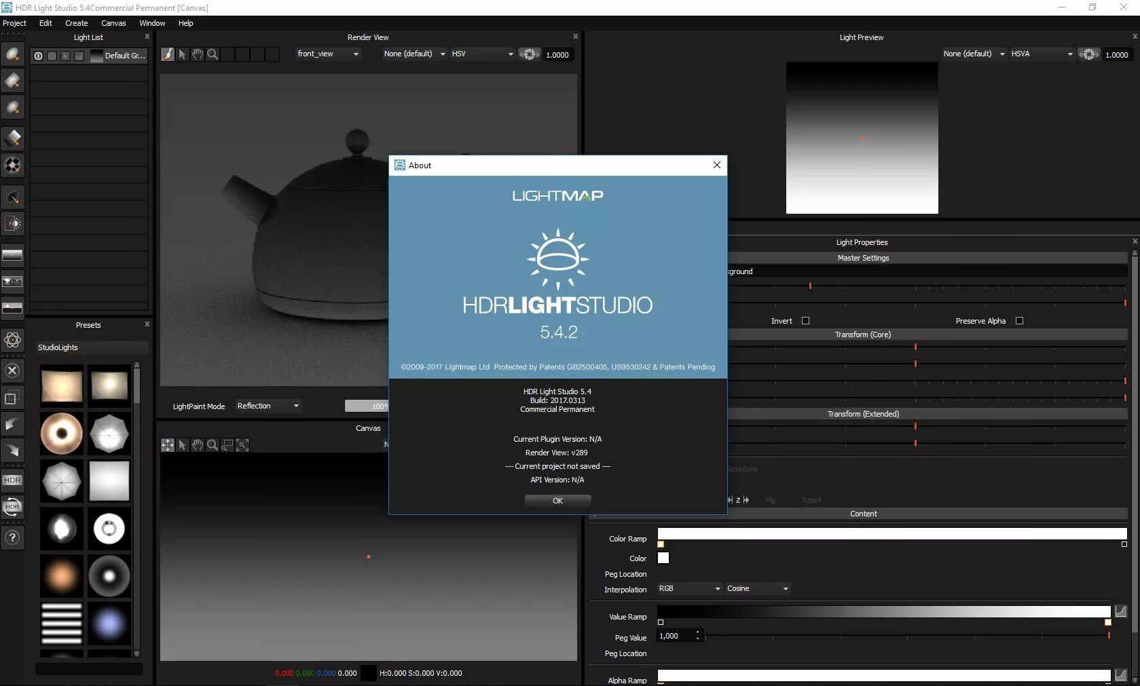Open Light Preview's None (default) dropdown
The height and width of the screenshot is (686, 1140).
pyautogui.click(x=974, y=54)
